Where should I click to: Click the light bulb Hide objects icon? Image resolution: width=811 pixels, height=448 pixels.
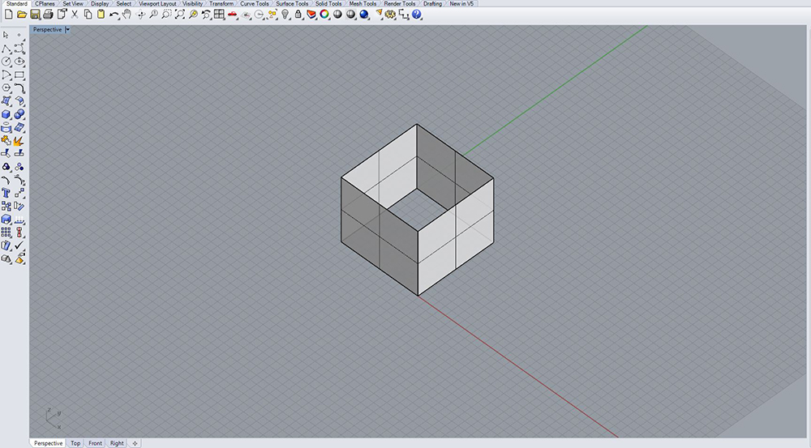point(285,15)
